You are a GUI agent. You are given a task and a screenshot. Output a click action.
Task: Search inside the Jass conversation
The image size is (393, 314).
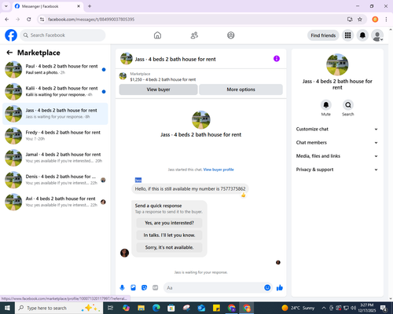pyautogui.click(x=348, y=105)
